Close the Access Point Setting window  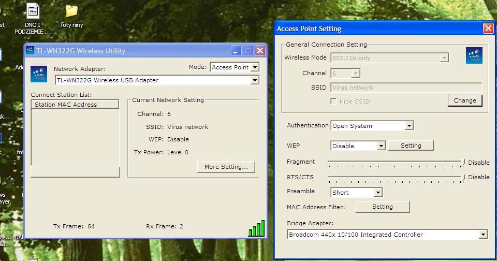(x=488, y=28)
